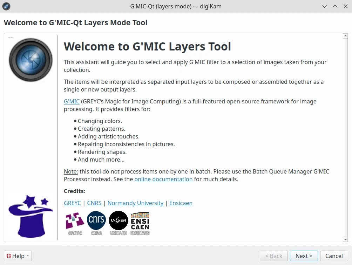
Task: Click the GREYC logo image
Action: (75, 223)
